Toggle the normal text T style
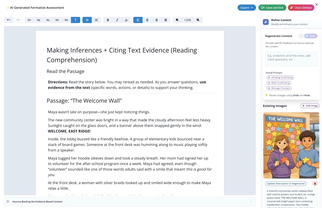 pos(75,20)
